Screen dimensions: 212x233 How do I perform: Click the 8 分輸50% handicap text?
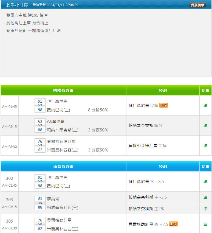[x=98, y=110]
